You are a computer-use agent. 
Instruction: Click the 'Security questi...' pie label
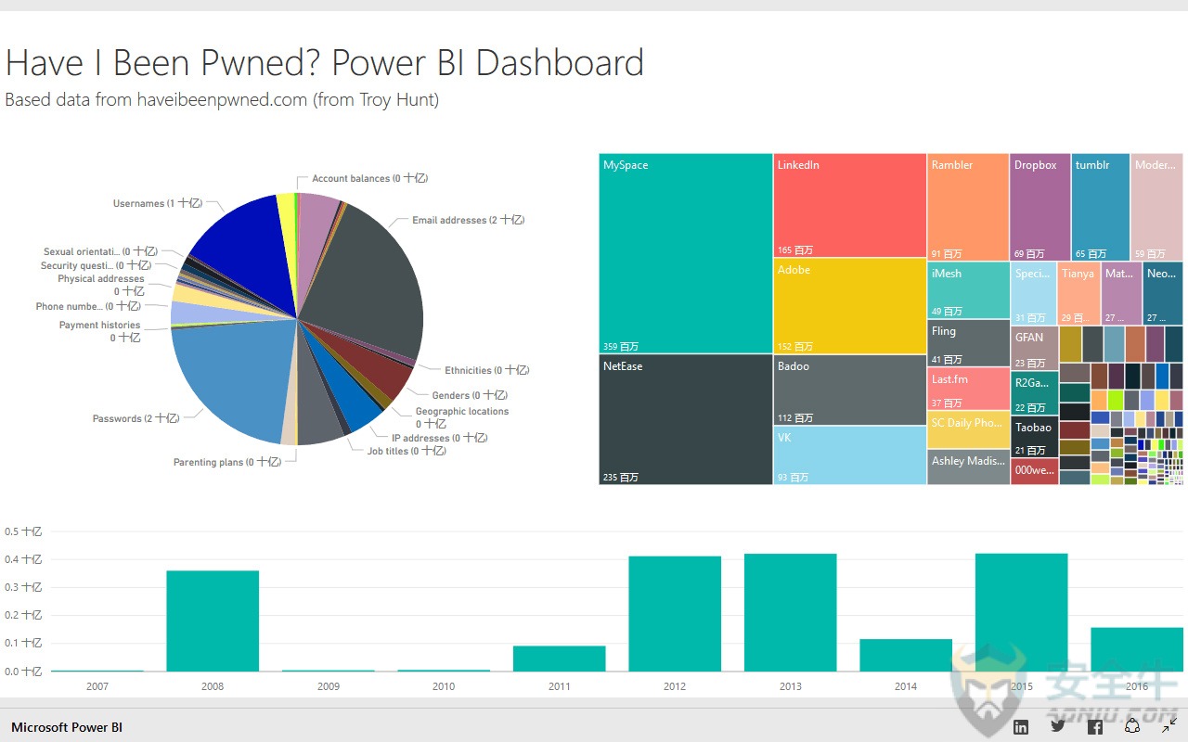[x=96, y=265]
